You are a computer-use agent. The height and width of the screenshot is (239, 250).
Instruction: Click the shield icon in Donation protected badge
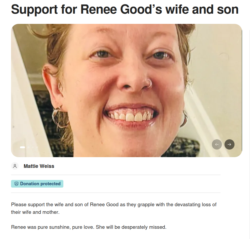point(16,184)
